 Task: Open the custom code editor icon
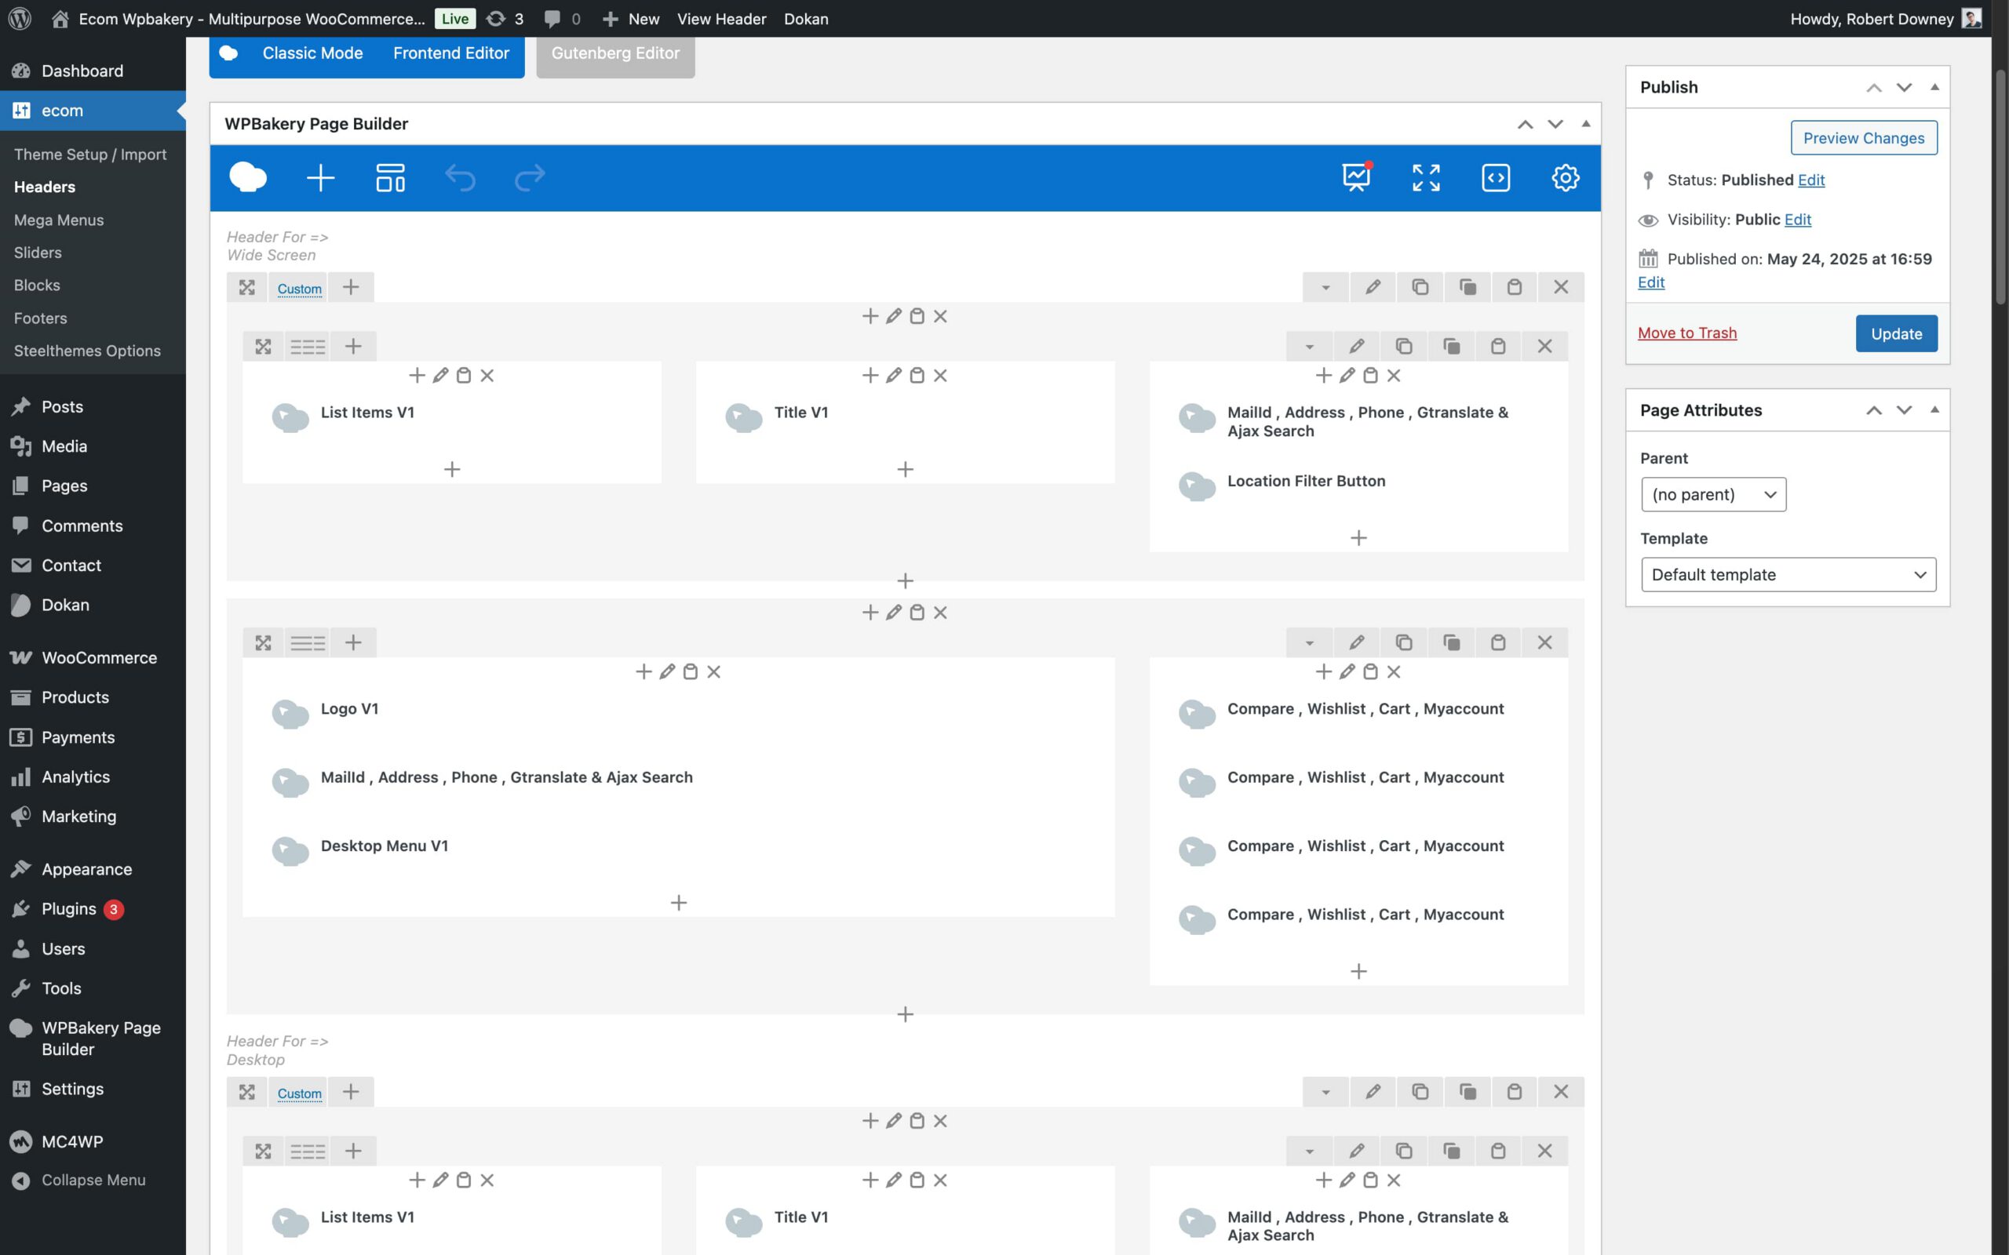(1496, 177)
